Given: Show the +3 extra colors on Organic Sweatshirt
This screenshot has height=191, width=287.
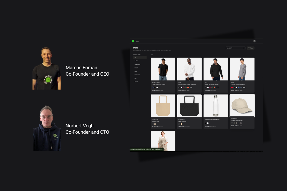Looking at the screenshot, I should point(243,87).
